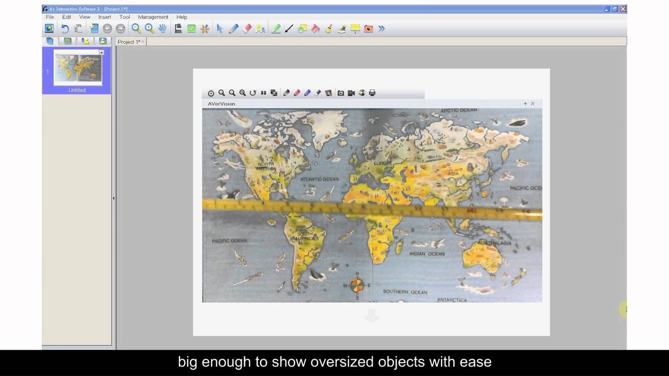This screenshot has height=376, width=669.
Task: Collapse the sidebar with the arrow handle
Action: pyautogui.click(x=113, y=198)
